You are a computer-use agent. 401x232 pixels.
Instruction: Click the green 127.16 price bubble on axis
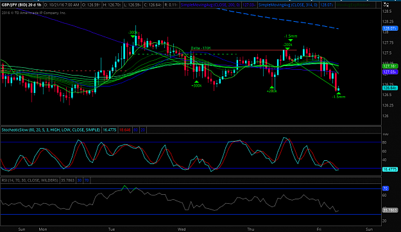click(x=389, y=66)
